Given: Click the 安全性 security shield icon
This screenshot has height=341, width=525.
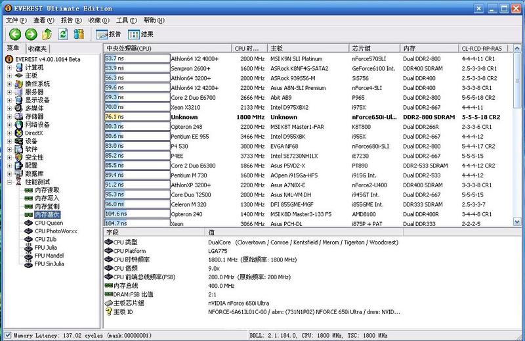Looking at the screenshot, I should coord(19,157).
